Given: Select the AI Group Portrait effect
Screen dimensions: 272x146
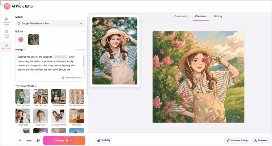Looking at the screenshot, I should [59, 117].
